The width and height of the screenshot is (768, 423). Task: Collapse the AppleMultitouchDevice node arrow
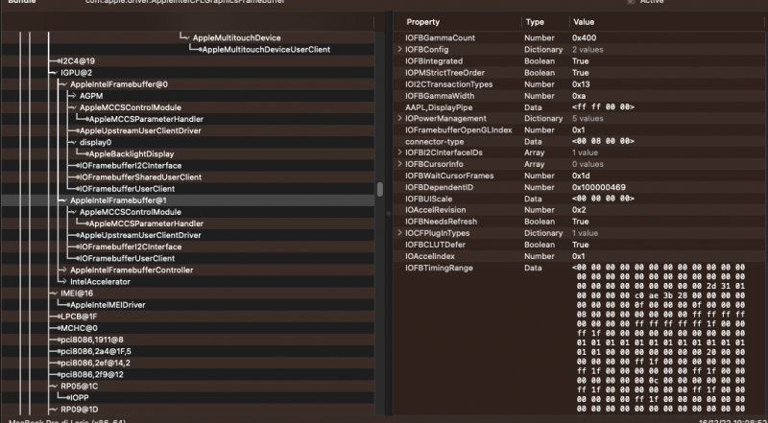(186, 37)
